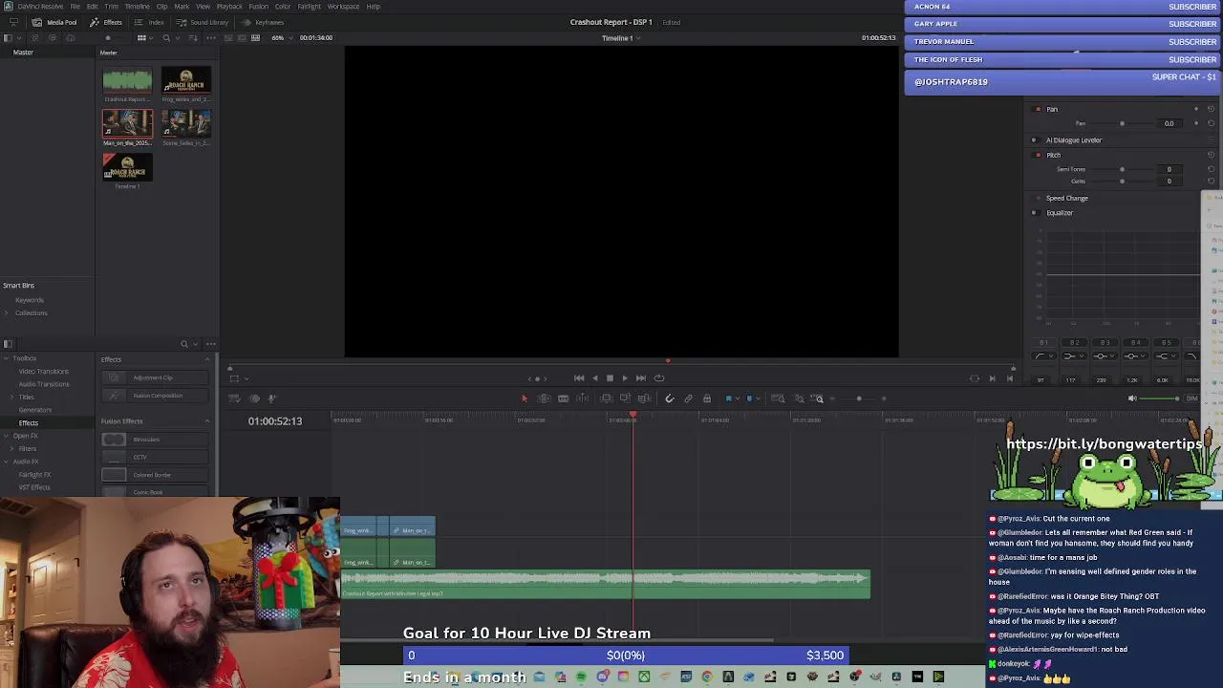Expand the Titles tree item

pos(12,398)
